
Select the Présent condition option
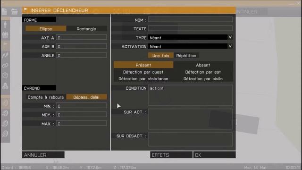(x=143, y=65)
